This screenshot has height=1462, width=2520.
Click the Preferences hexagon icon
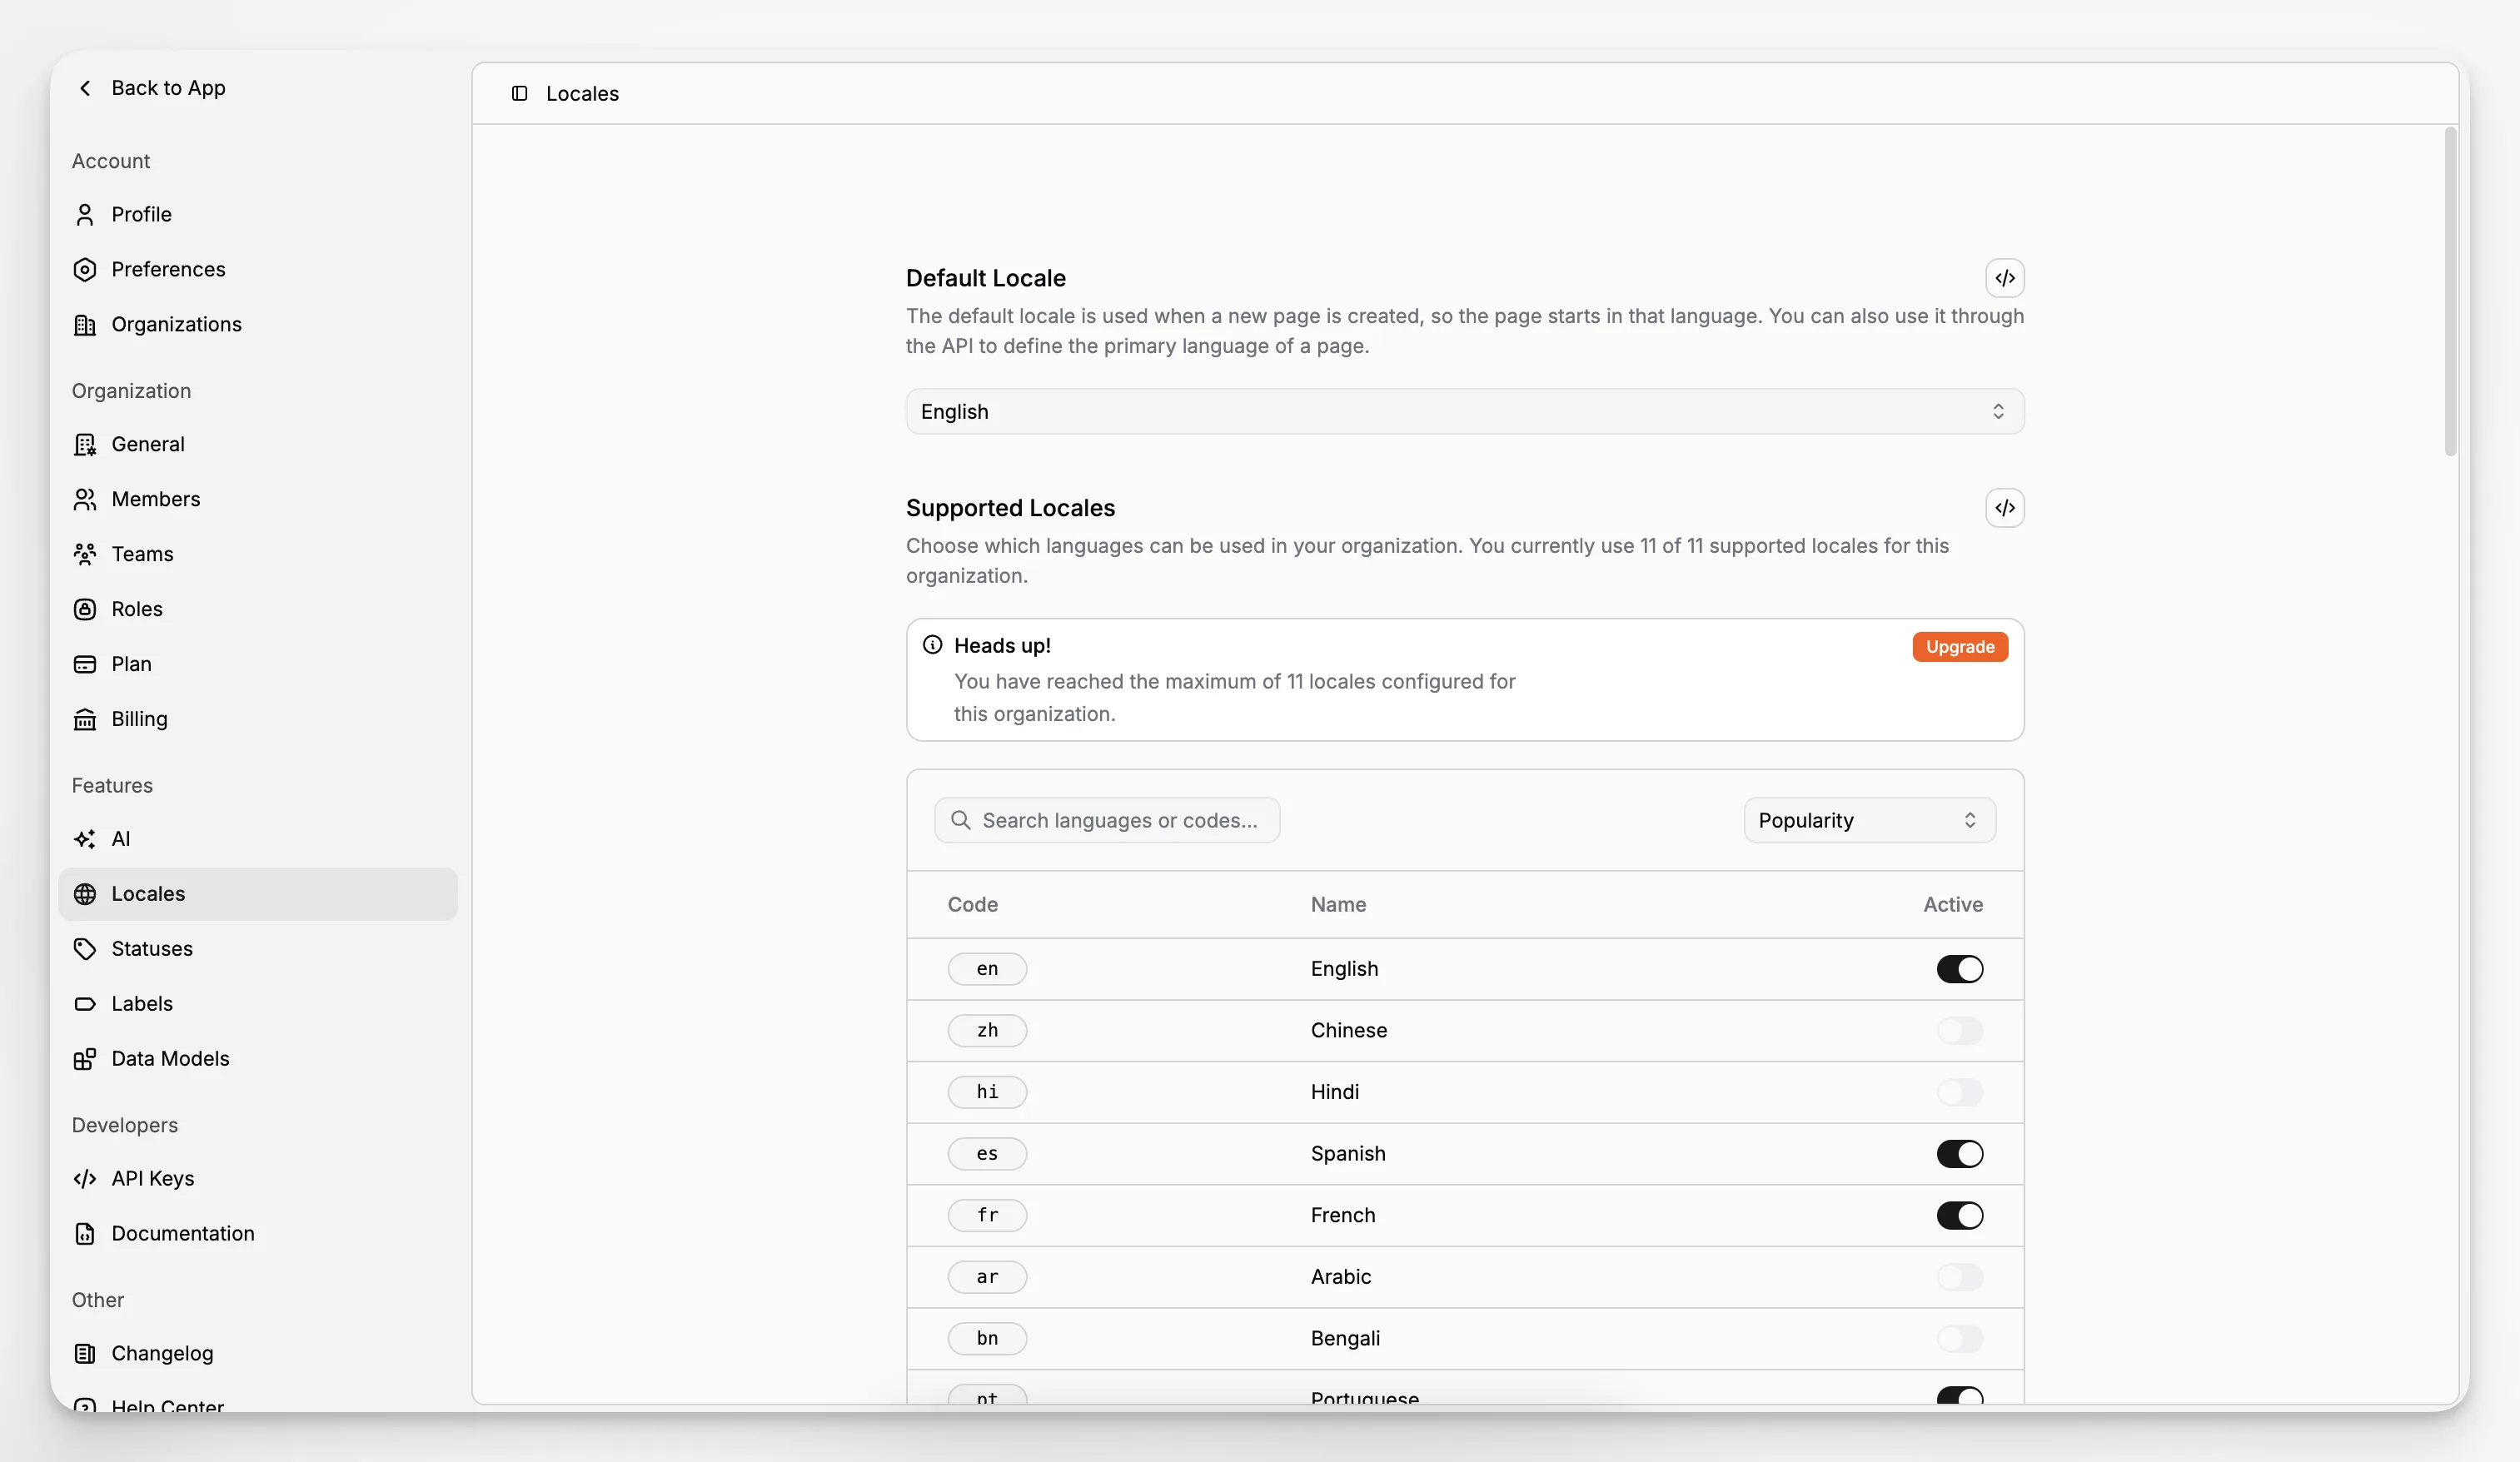(85, 270)
